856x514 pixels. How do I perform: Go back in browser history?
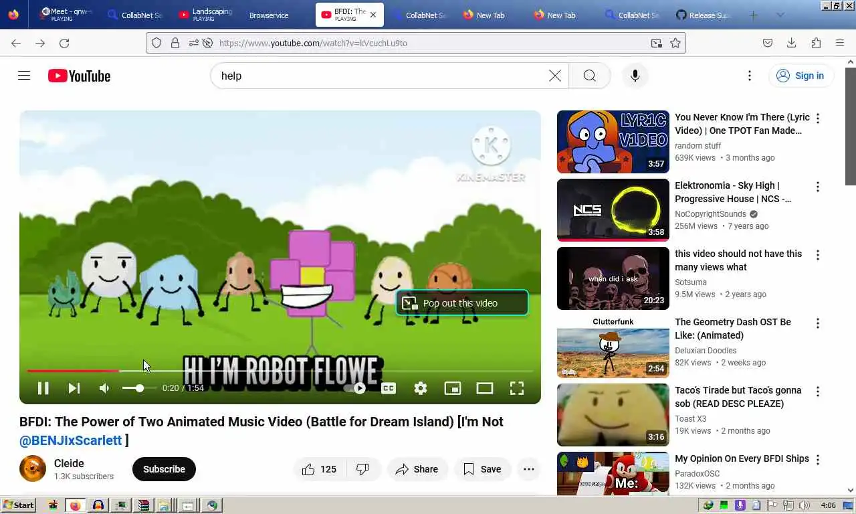(16, 43)
